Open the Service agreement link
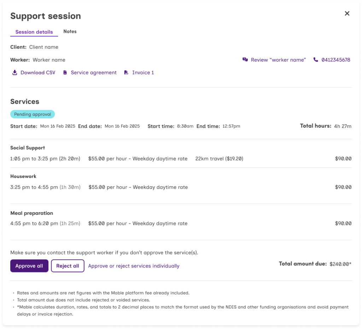The width and height of the screenshot is (362, 329). [94, 72]
